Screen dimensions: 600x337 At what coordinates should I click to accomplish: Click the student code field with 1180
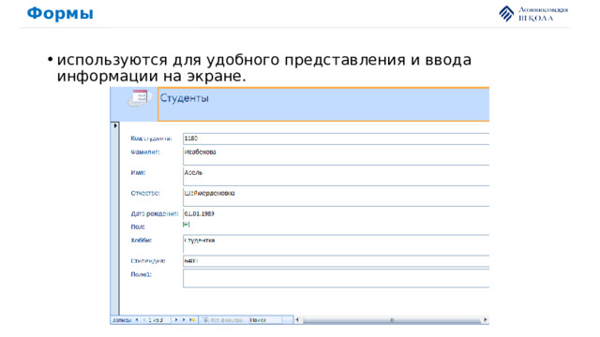(336, 139)
